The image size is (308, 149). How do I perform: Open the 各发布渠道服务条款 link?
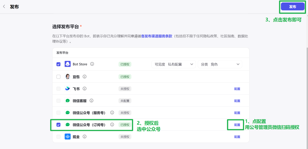[x=157, y=36]
